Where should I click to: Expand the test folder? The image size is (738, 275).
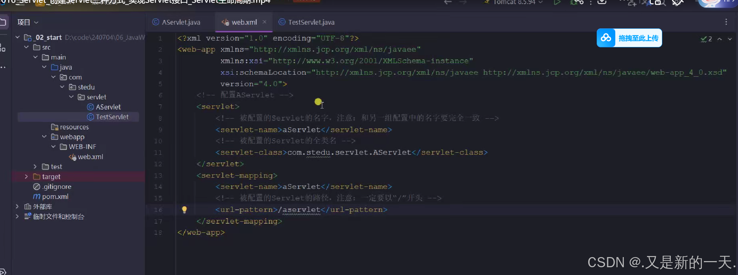click(35, 167)
